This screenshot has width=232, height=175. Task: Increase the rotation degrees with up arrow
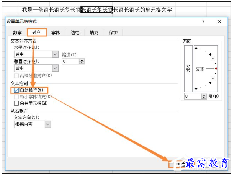point(204,95)
